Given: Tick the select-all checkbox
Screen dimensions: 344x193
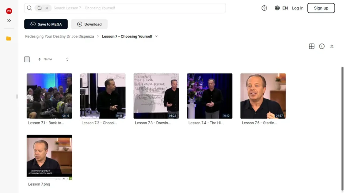Looking at the screenshot, I should pyautogui.click(x=27, y=59).
